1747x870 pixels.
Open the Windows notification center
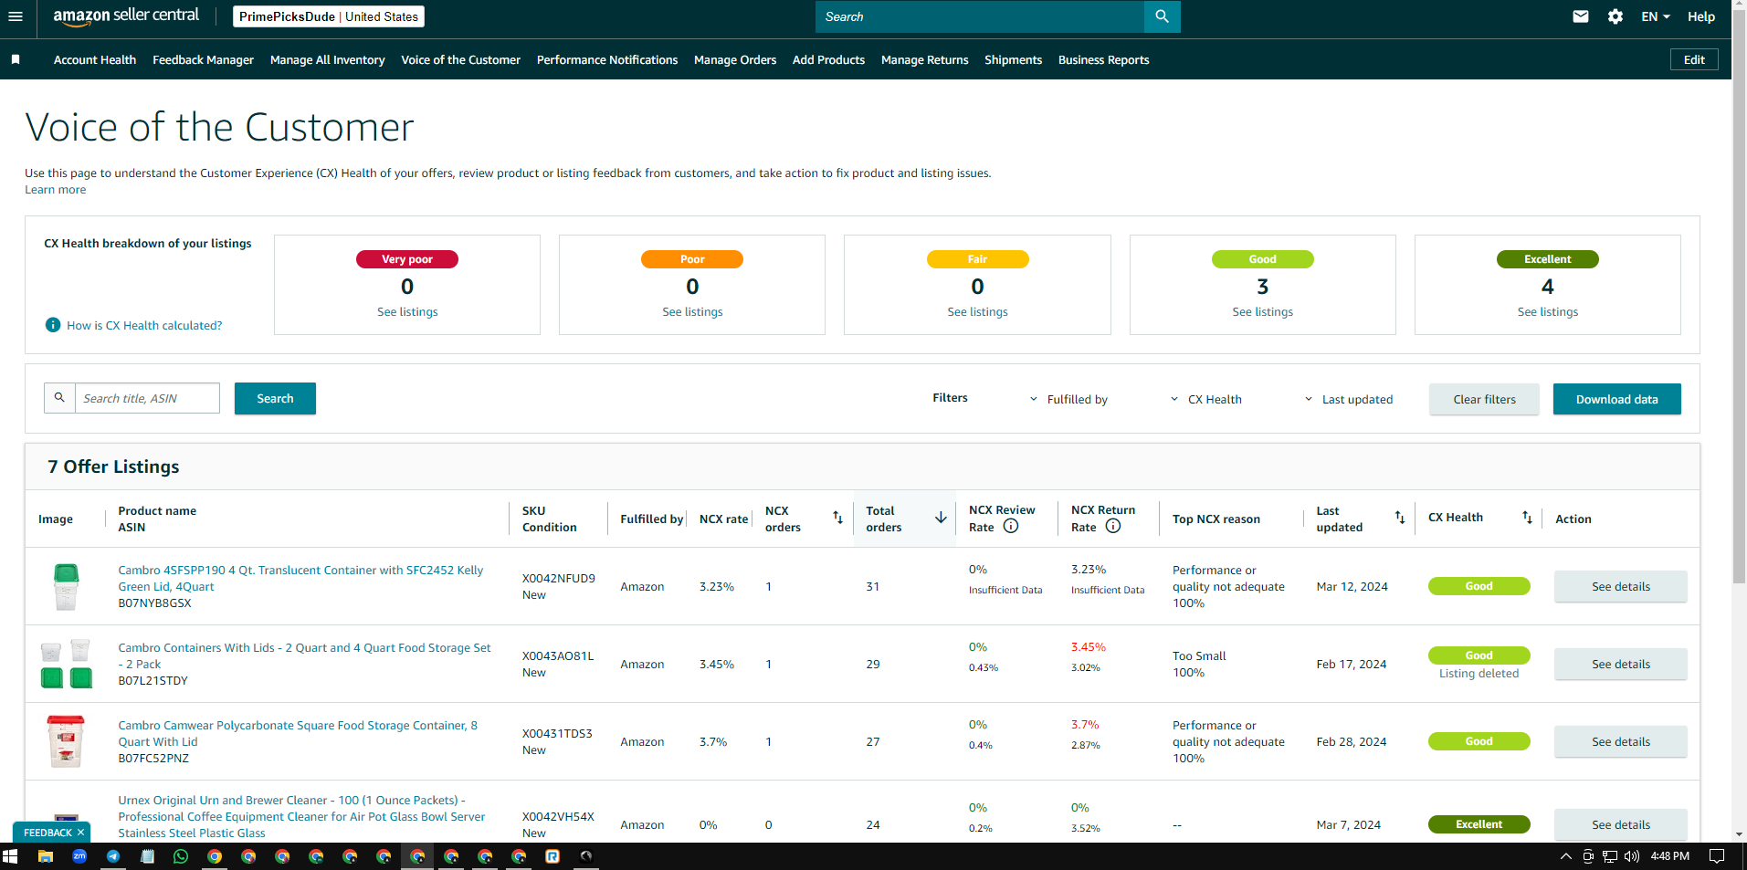1717,856
